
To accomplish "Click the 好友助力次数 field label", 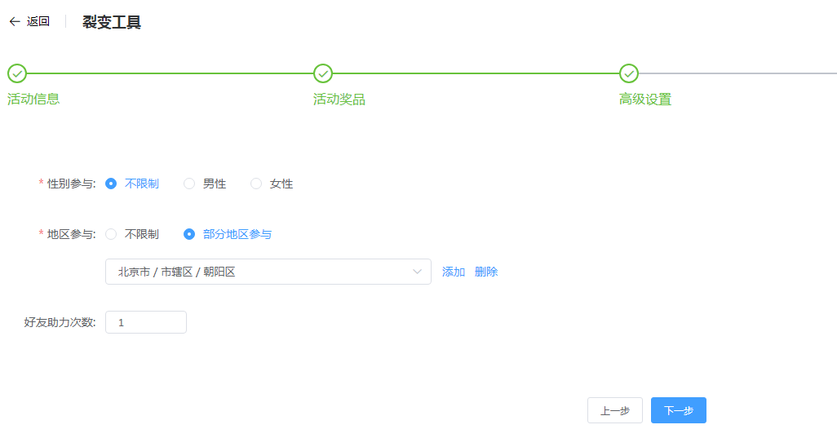I will [x=60, y=322].
